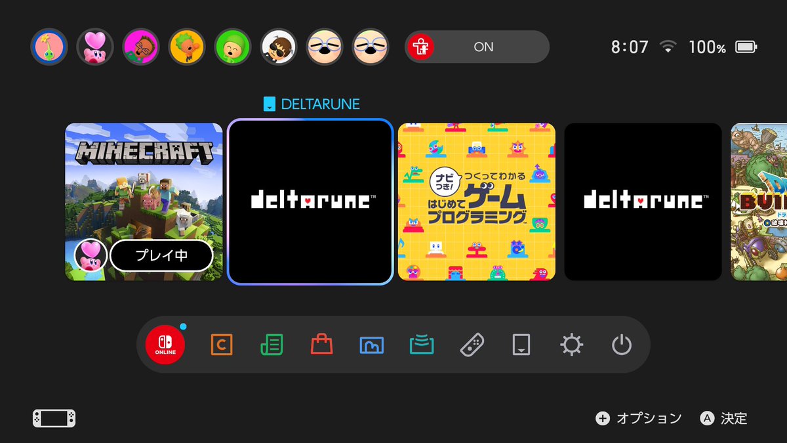The width and height of the screenshot is (787, 443).
Task: Open the Minecraft game tile
Action: click(144, 201)
